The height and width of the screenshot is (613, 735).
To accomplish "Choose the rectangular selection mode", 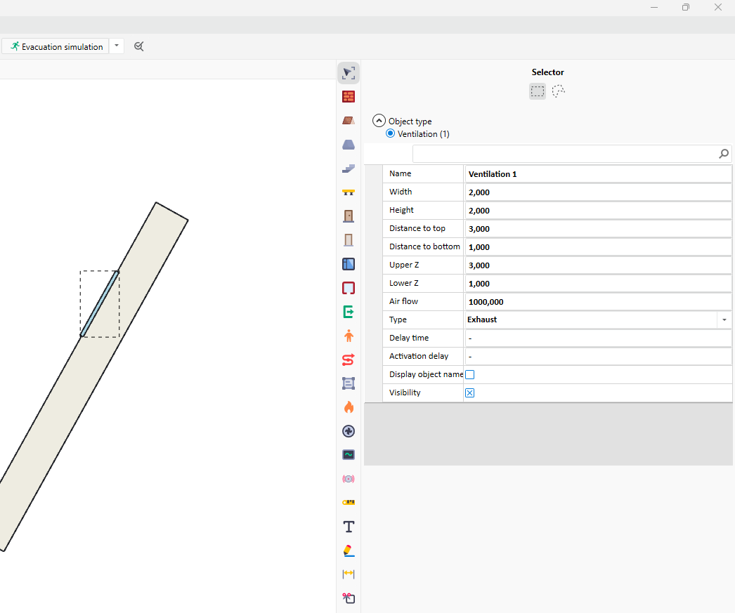I will (538, 91).
